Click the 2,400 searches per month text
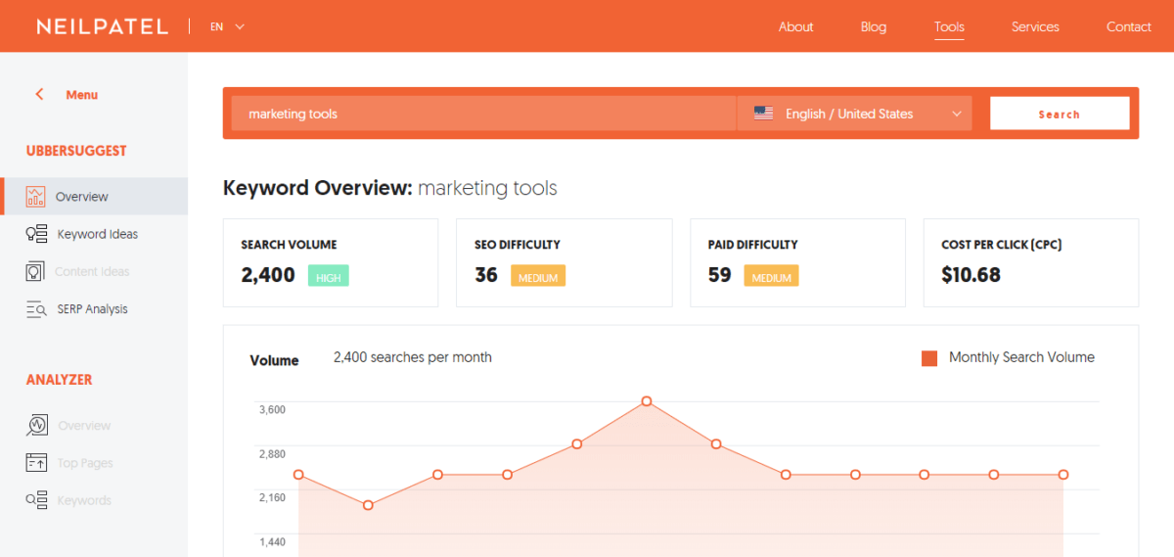 point(413,357)
